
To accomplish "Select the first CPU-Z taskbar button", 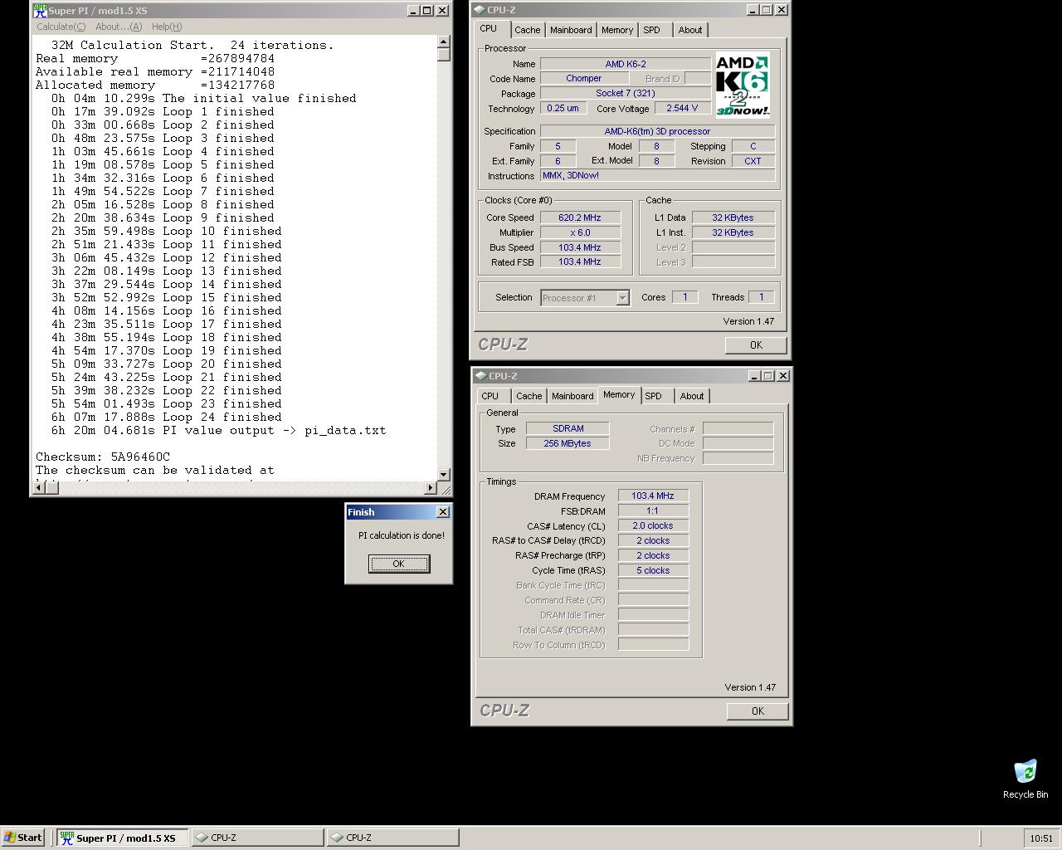I will click(257, 838).
